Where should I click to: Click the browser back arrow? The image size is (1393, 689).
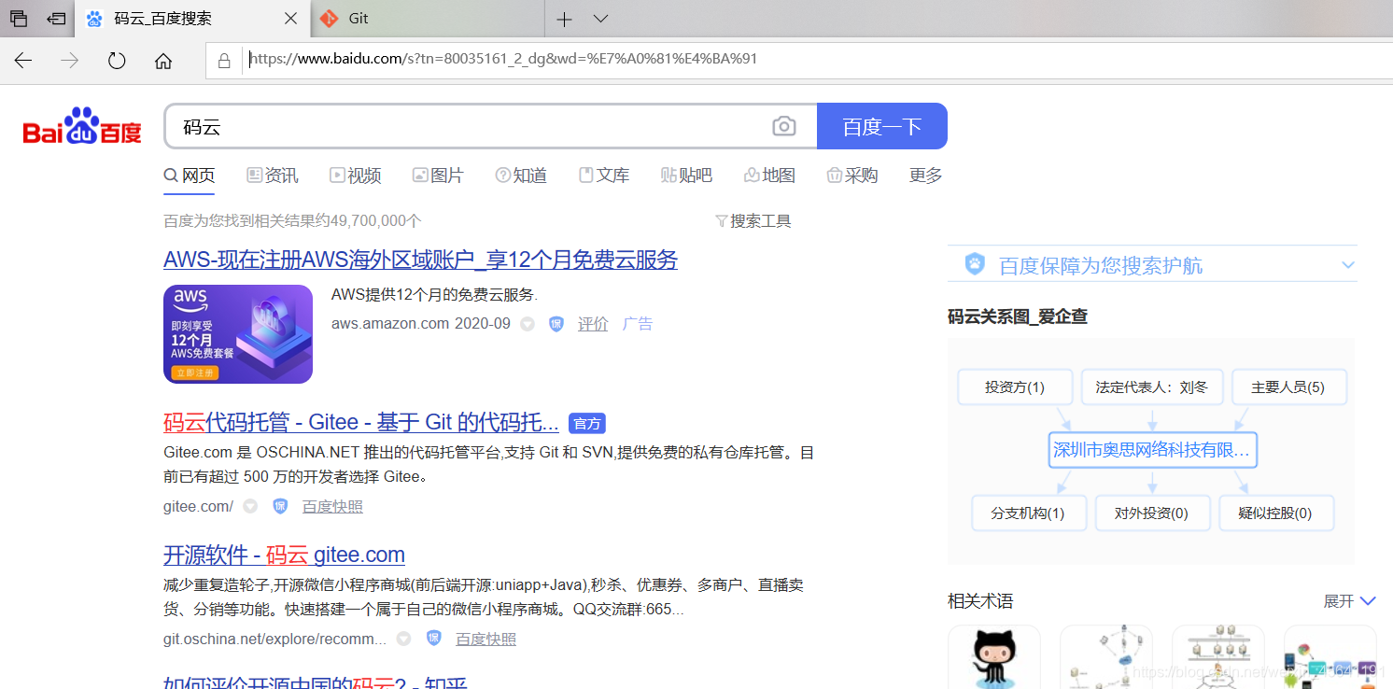[x=23, y=61]
